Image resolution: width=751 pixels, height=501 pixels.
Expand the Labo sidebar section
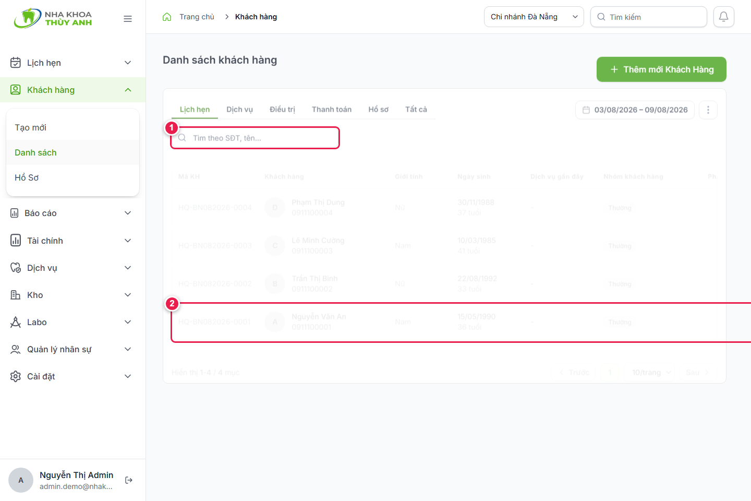tap(128, 322)
